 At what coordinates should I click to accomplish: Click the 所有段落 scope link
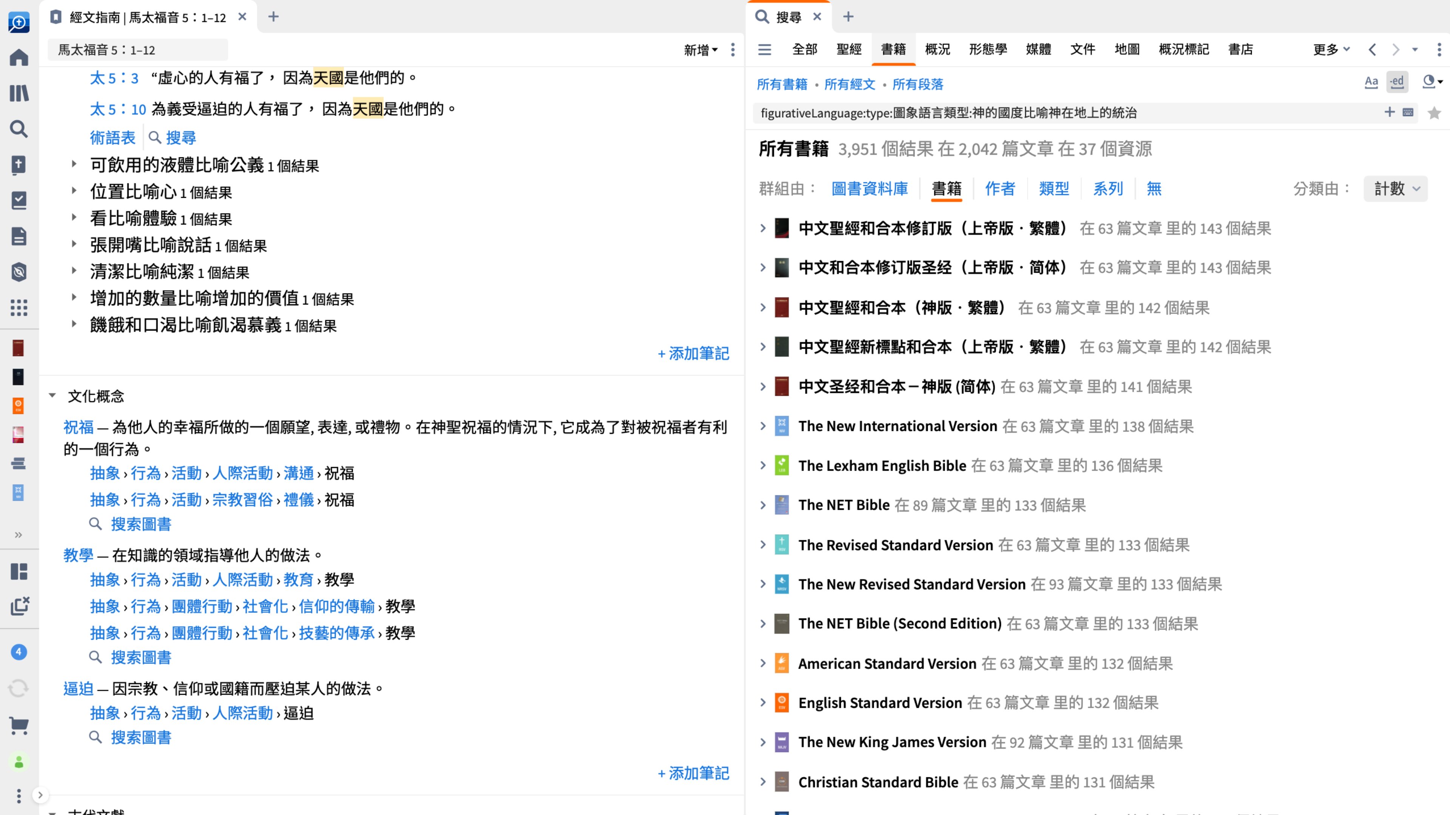[x=918, y=85]
